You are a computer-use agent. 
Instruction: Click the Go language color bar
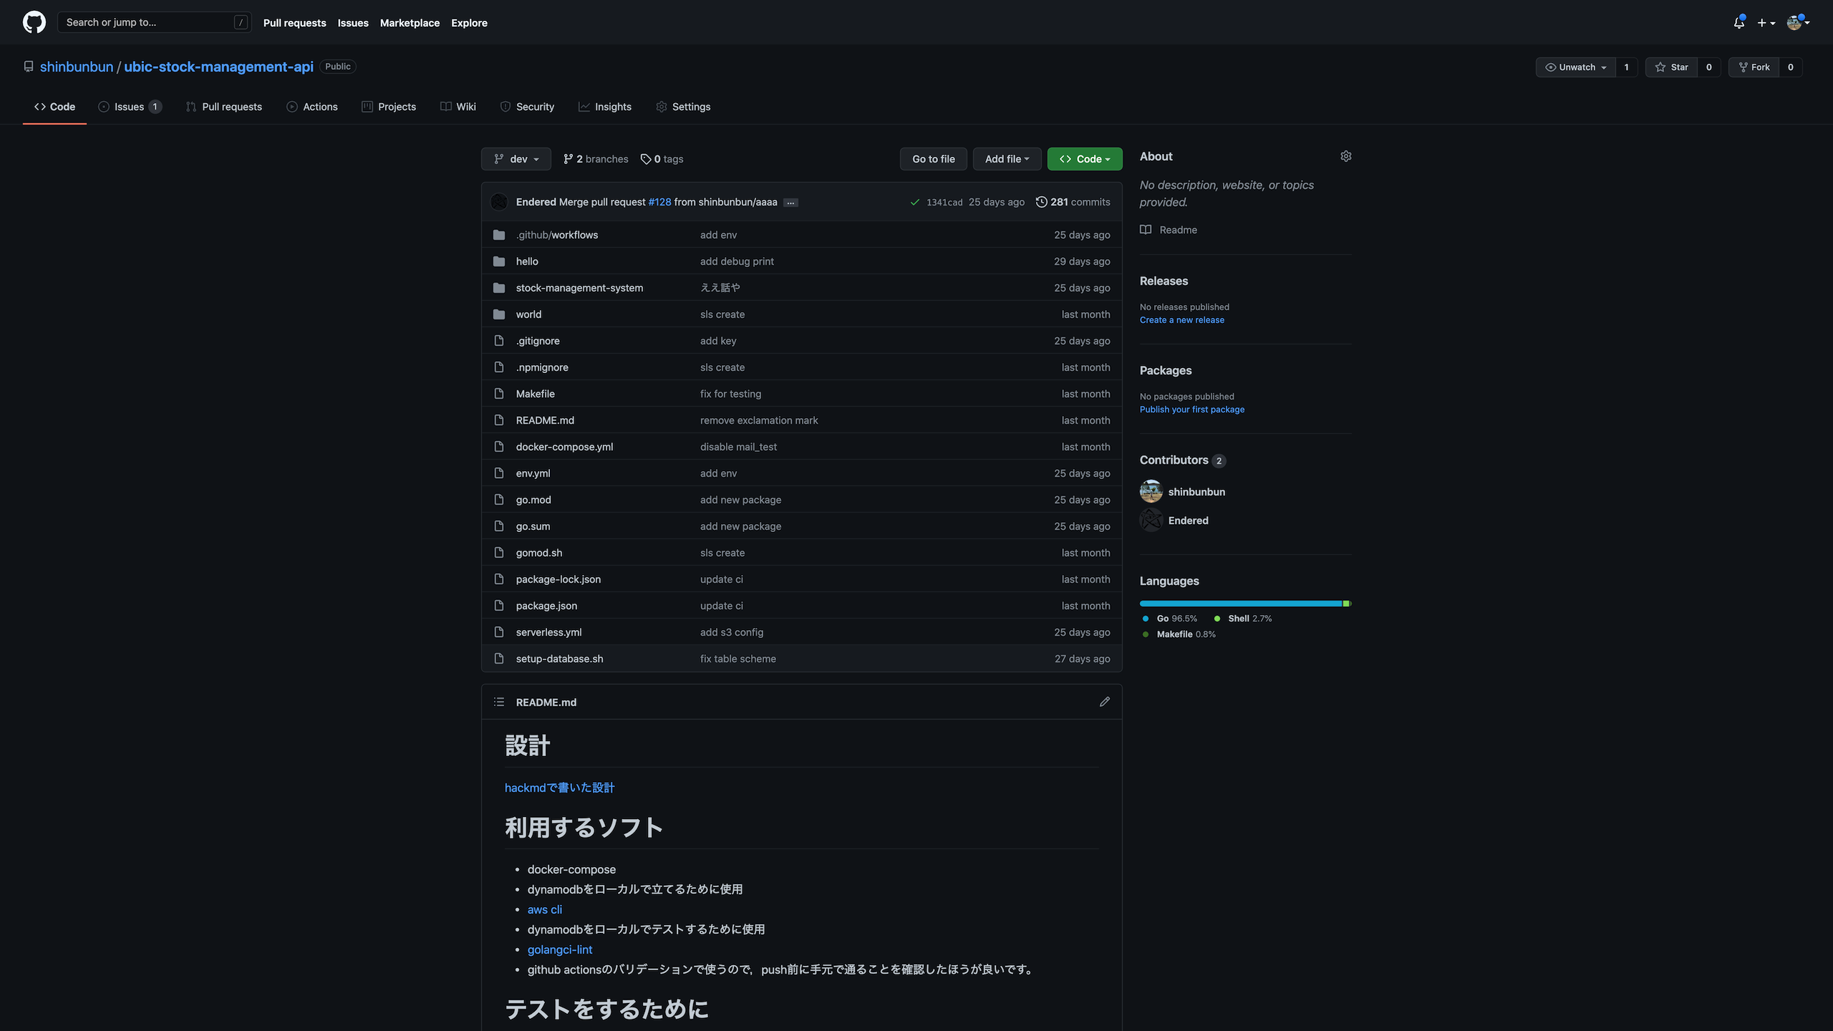point(1239,604)
